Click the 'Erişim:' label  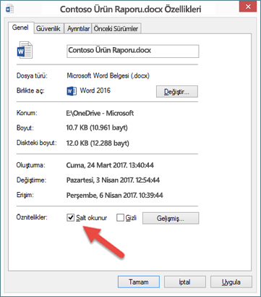point(25,195)
